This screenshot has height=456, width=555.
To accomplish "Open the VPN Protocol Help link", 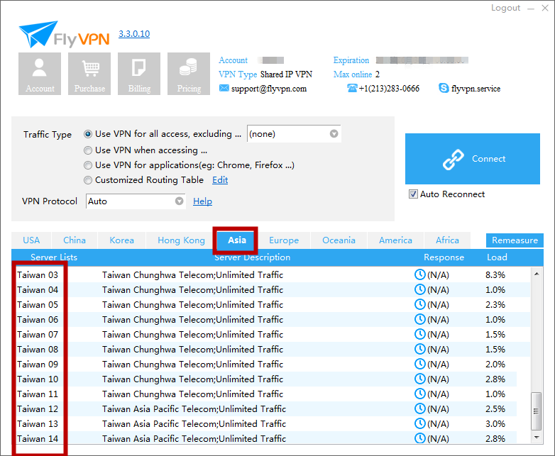I will 202,201.
